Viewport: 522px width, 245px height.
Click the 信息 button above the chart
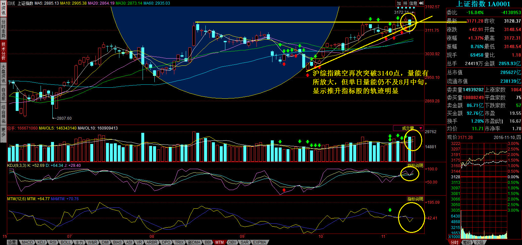[413, 3]
